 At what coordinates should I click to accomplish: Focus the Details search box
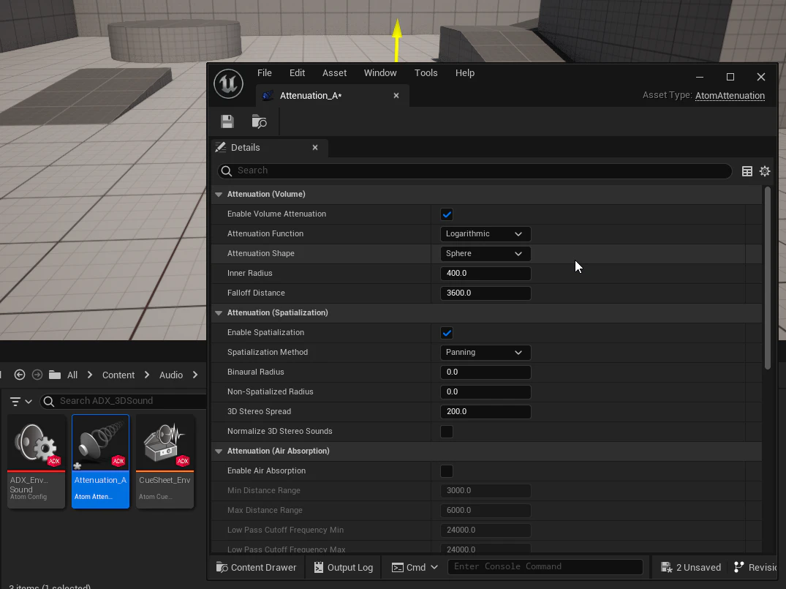click(475, 170)
